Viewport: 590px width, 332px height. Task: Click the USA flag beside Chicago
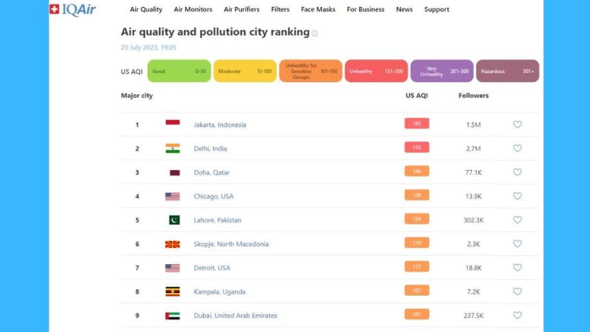[173, 196]
